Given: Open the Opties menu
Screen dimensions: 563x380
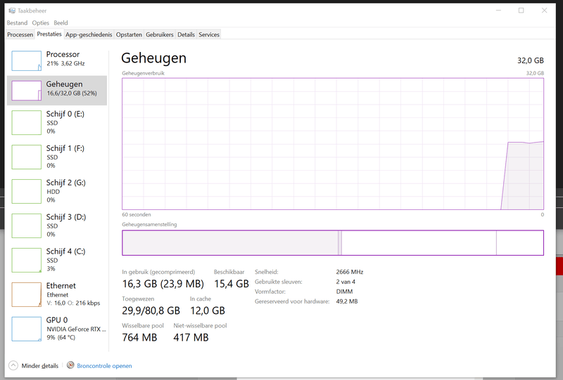Looking at the screenshot, I should 41,23.
